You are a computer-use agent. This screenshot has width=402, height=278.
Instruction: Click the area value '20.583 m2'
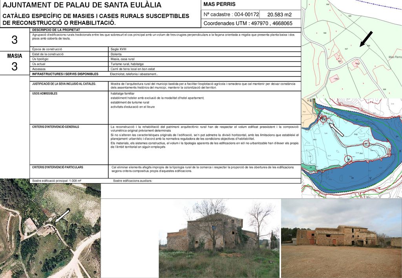[x=280, y=15]
